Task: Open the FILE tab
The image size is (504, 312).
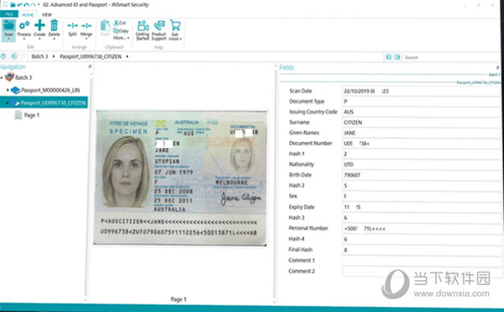Action: (9, 14)
